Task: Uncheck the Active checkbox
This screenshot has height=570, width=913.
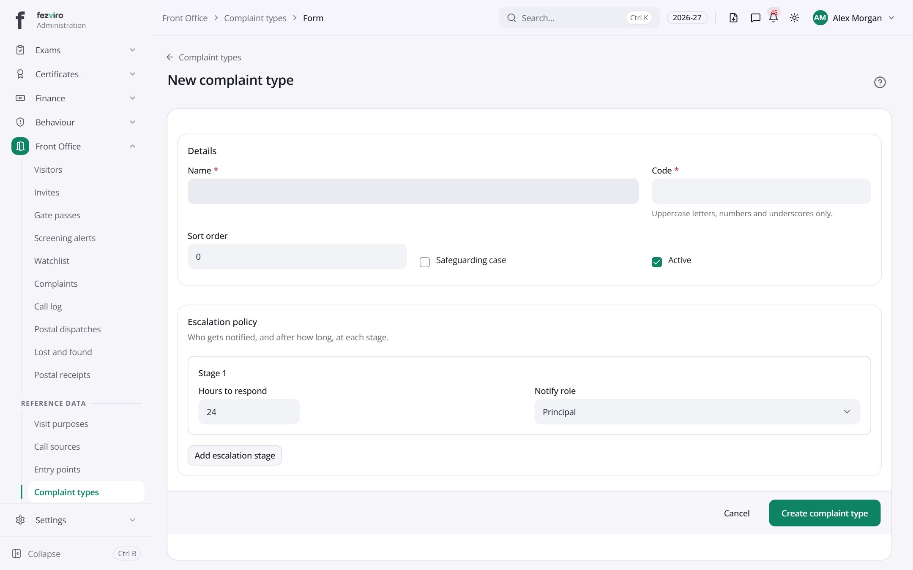Action: 657,262
